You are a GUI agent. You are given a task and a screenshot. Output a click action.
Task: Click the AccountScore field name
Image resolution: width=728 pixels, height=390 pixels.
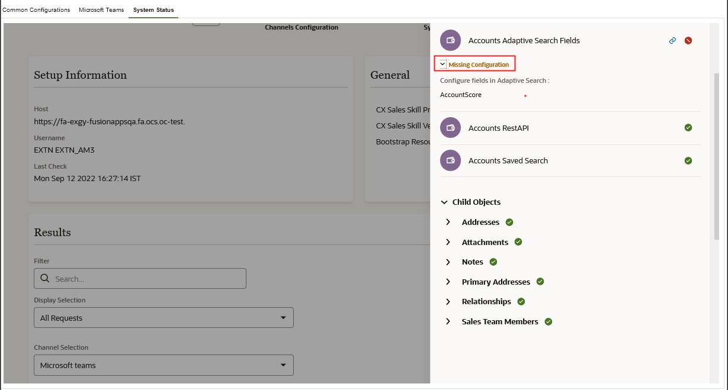click(461, 95)
